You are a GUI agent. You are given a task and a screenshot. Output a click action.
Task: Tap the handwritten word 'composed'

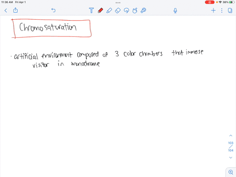88,55
